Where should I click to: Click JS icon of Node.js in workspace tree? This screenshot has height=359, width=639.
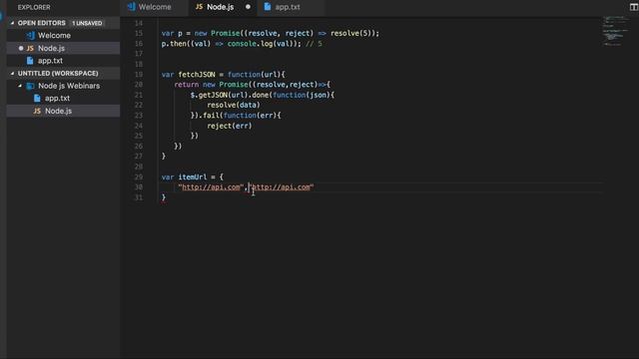click(37, 111)
